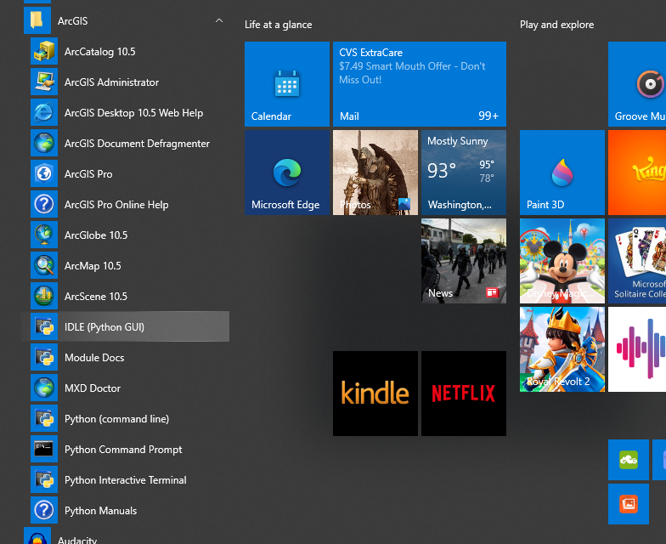This screenshot has height=544, width=666.
Task: Open ArcGIS Pro Online Help question icon
Action: tap(44, 204)
